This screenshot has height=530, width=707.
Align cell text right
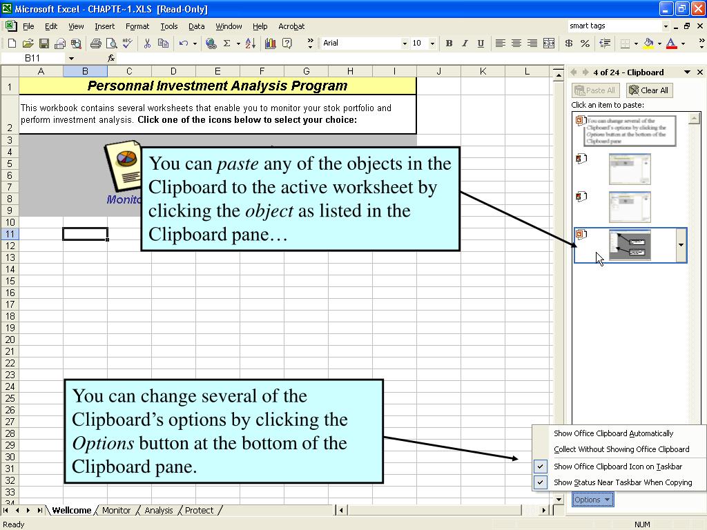coord(532,43)
